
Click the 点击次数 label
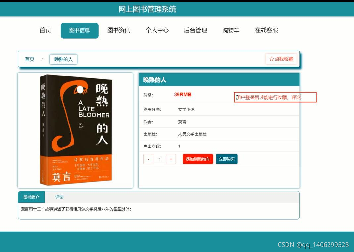pyautogui.click(x=152, y=146)
